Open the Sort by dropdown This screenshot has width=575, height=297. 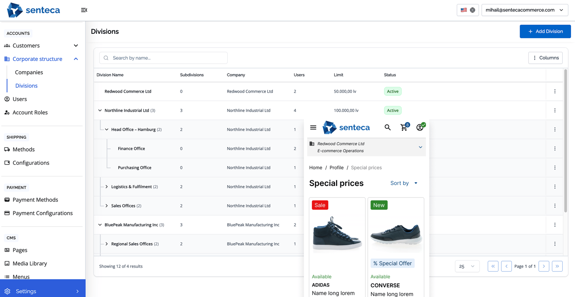point(404,183)
